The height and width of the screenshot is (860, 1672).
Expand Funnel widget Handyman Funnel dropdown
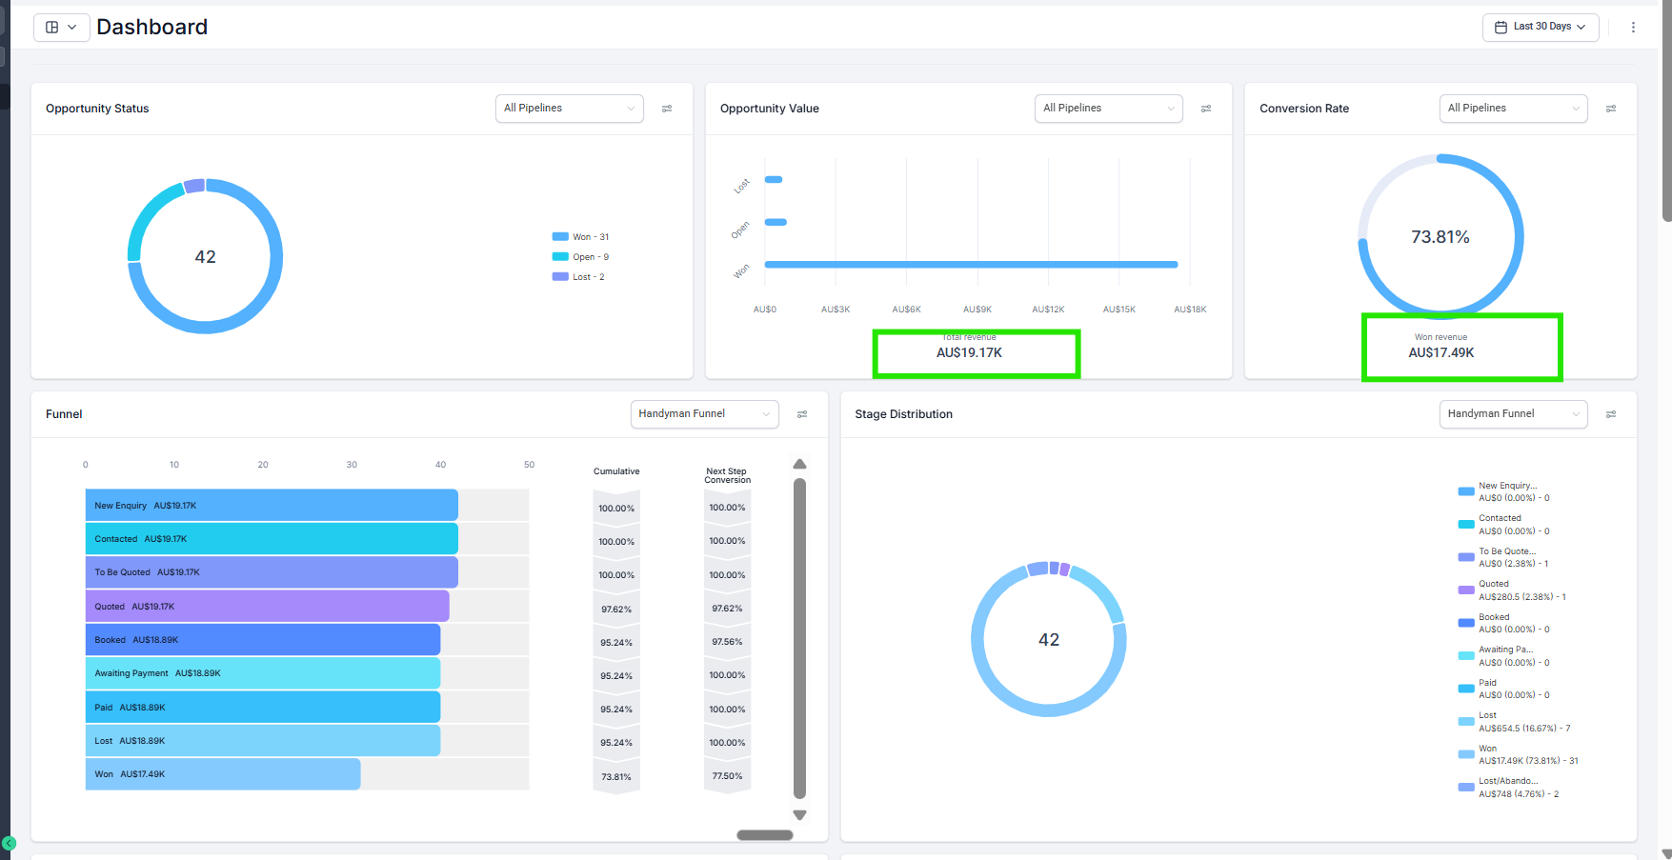pos(705,414)
